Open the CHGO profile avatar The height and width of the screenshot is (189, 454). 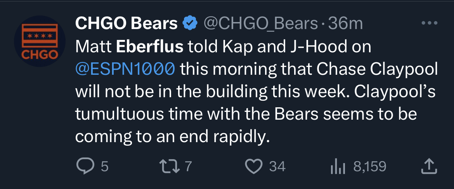point(40,41)
